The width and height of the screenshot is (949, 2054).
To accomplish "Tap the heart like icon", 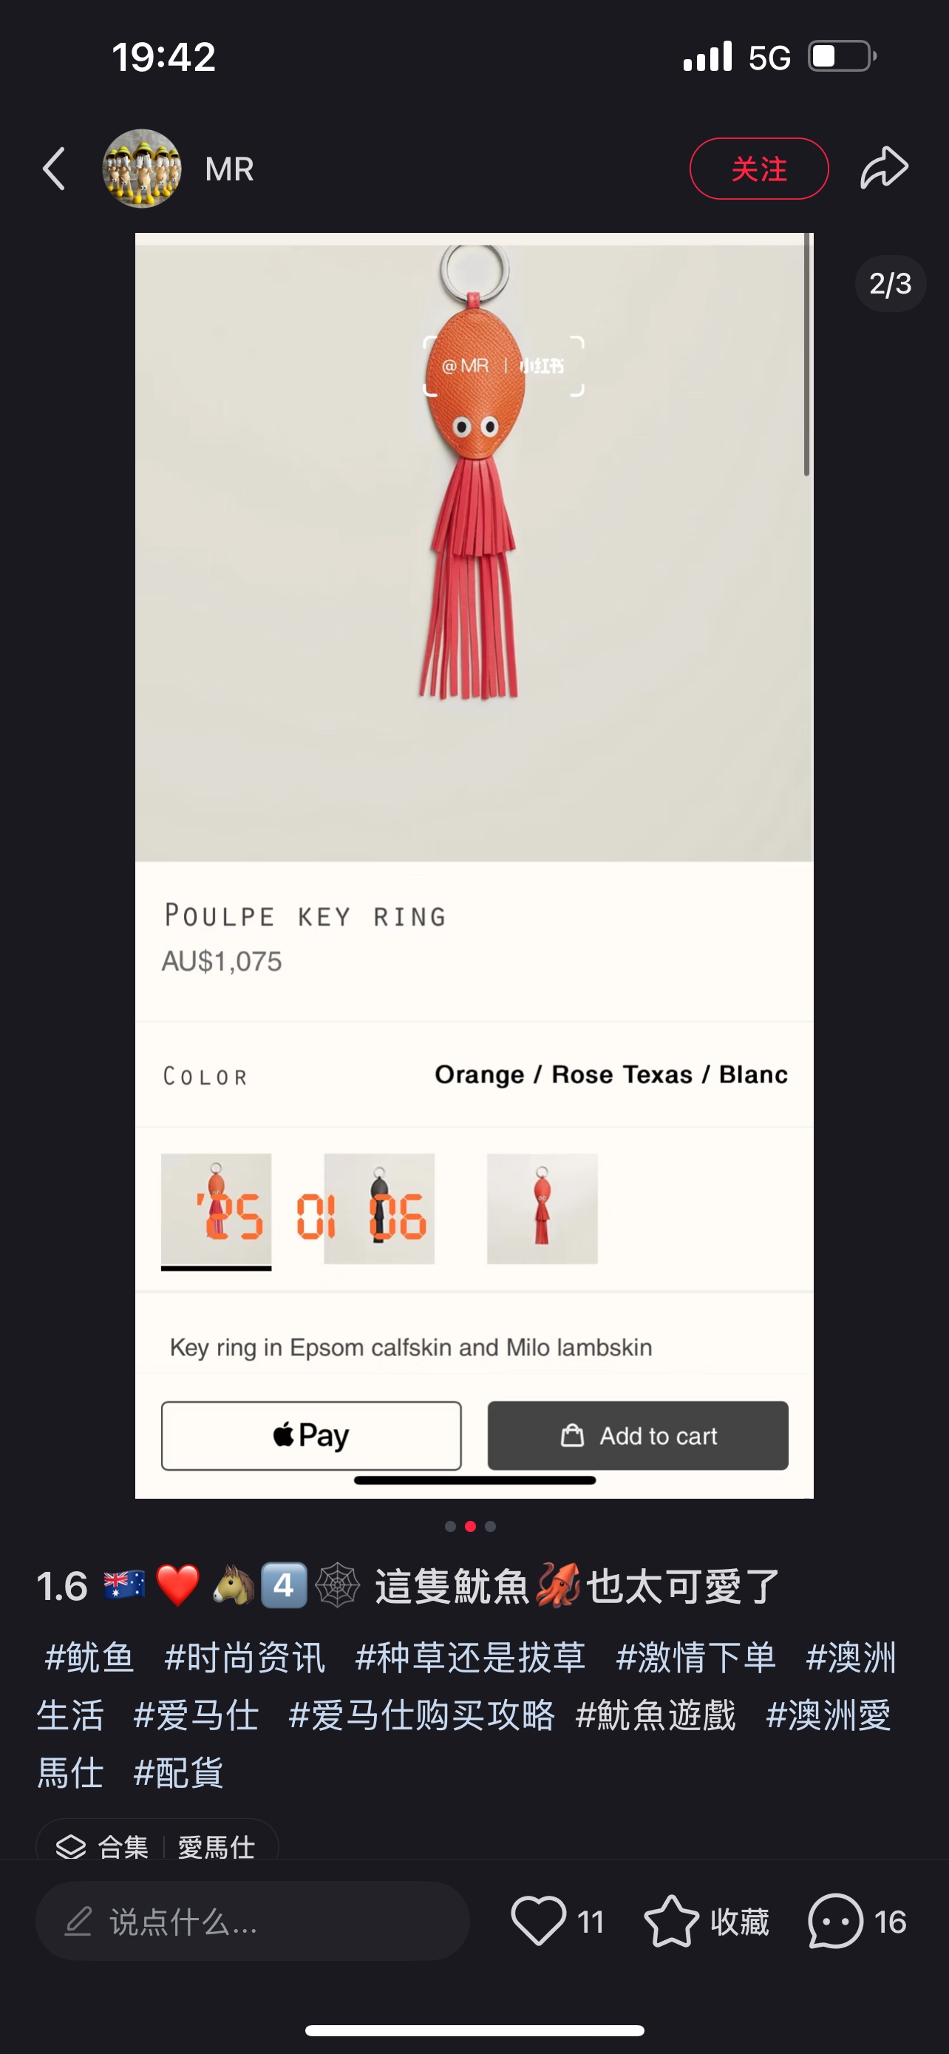I will click(539, 1920).
